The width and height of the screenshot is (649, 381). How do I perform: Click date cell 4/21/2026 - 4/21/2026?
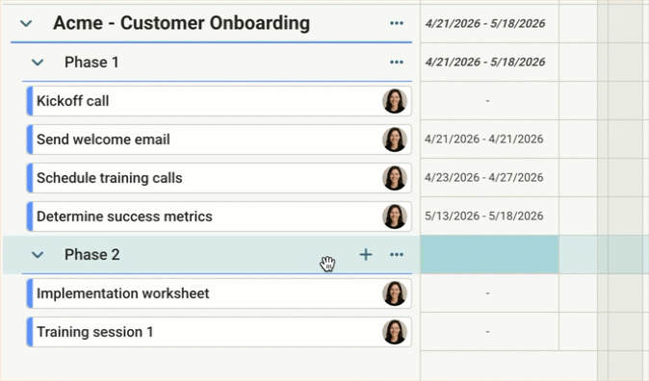click(x=490, y=139)
